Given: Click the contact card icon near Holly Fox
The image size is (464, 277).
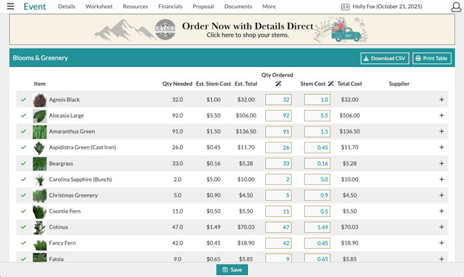Looking at the screenshot, I should [345, 7].
